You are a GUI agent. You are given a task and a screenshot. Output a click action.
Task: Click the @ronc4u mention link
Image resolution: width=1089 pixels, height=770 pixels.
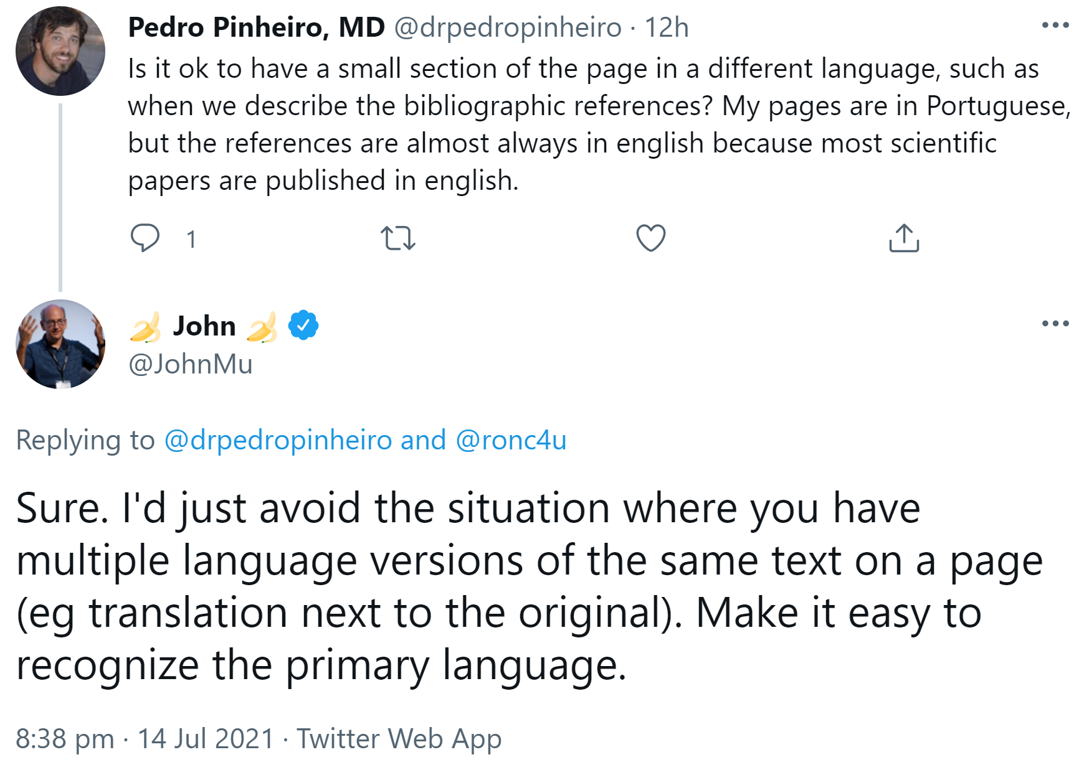511,440
